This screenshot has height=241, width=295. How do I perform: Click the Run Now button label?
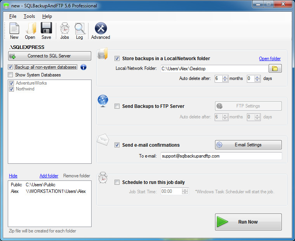point(248,222)
